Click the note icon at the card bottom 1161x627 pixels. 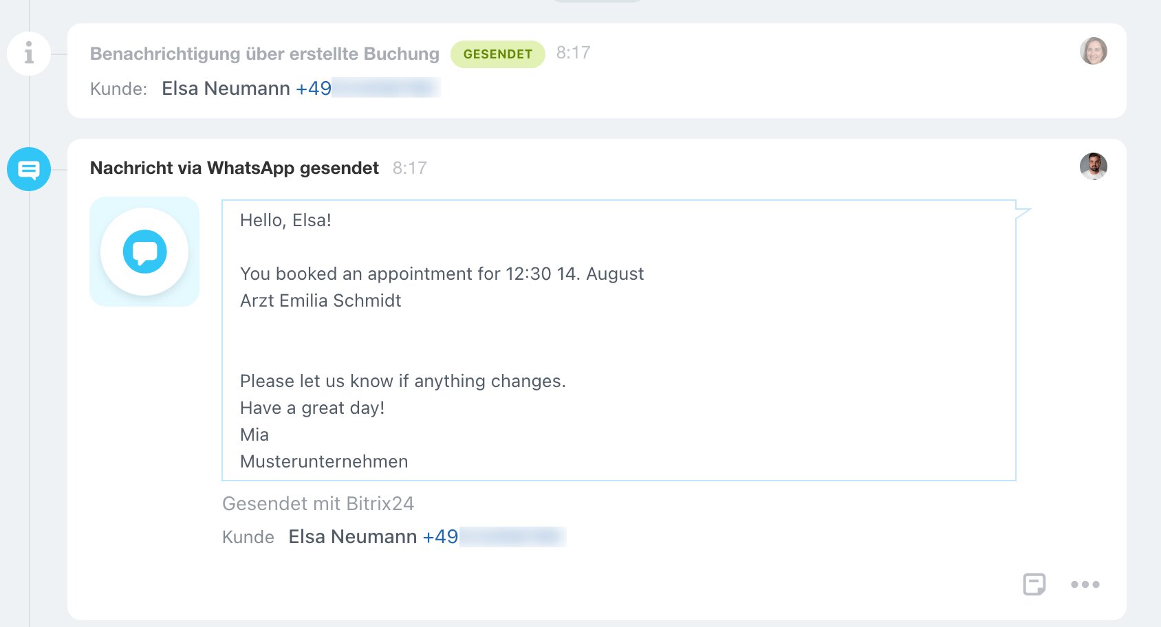(x=1034, y=584)
